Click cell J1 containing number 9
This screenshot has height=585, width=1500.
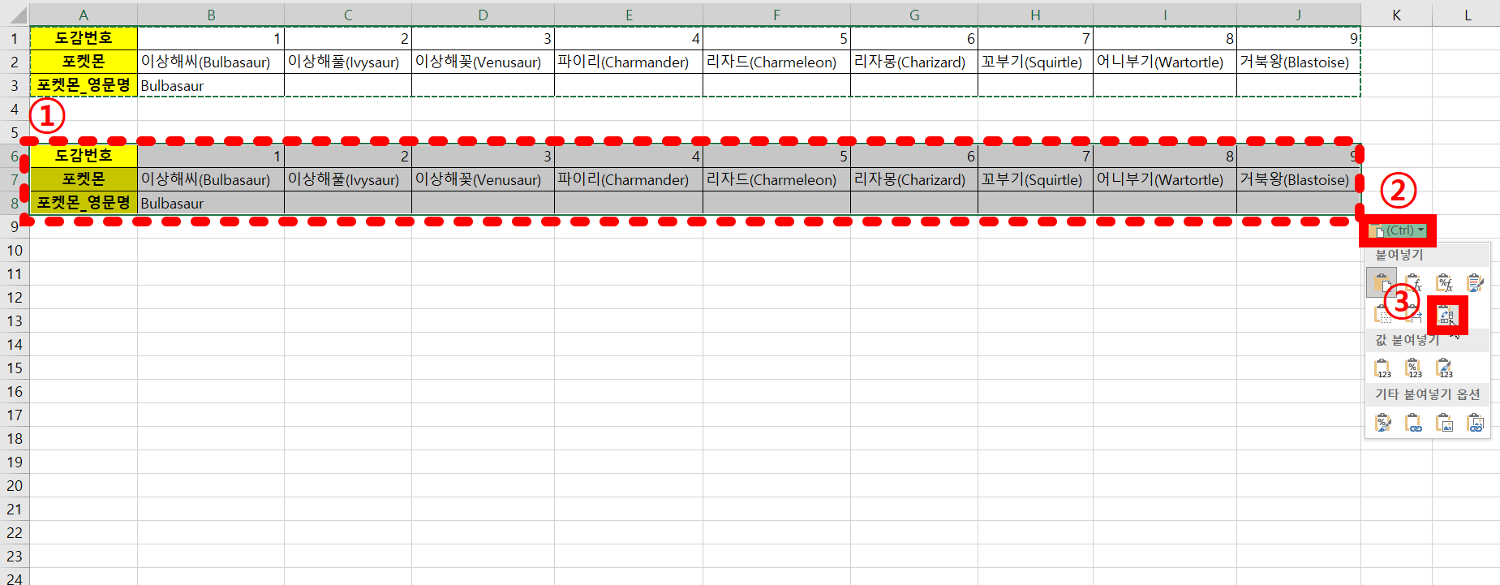(1299, 38)
